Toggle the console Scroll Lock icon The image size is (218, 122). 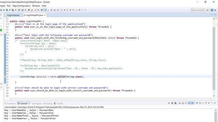click(x=183, y=103)
